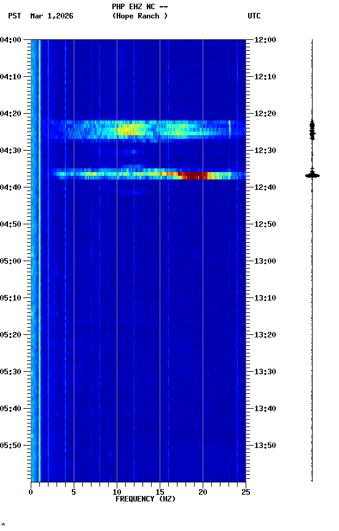Click the 05:10 PST time label
Viewport: 339px width, 531px height.
coord(10,298)
